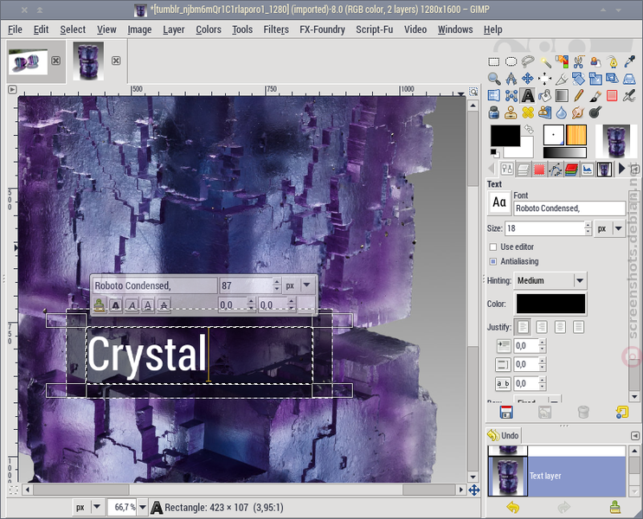Open the FX-Foundry menu
Screen dimensions: 643x519
tap(322, 29)
